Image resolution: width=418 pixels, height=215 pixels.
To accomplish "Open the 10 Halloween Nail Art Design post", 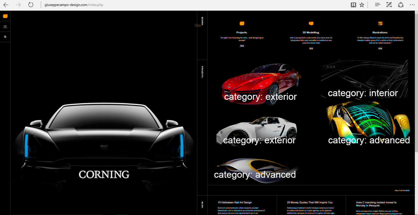I will point(235,202).
